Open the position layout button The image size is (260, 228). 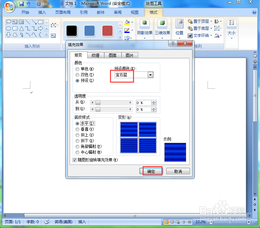pos(179,29)
